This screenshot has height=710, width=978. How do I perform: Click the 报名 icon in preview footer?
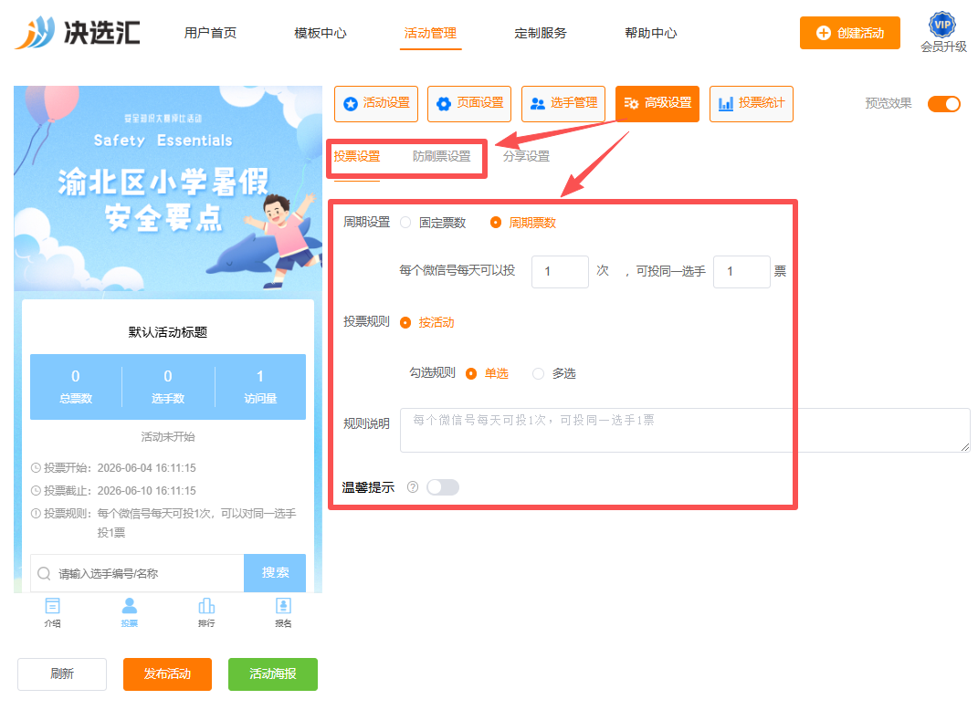coord(283,612)
